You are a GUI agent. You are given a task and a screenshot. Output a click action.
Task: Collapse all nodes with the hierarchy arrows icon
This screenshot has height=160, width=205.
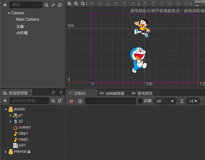pos(53,5)
